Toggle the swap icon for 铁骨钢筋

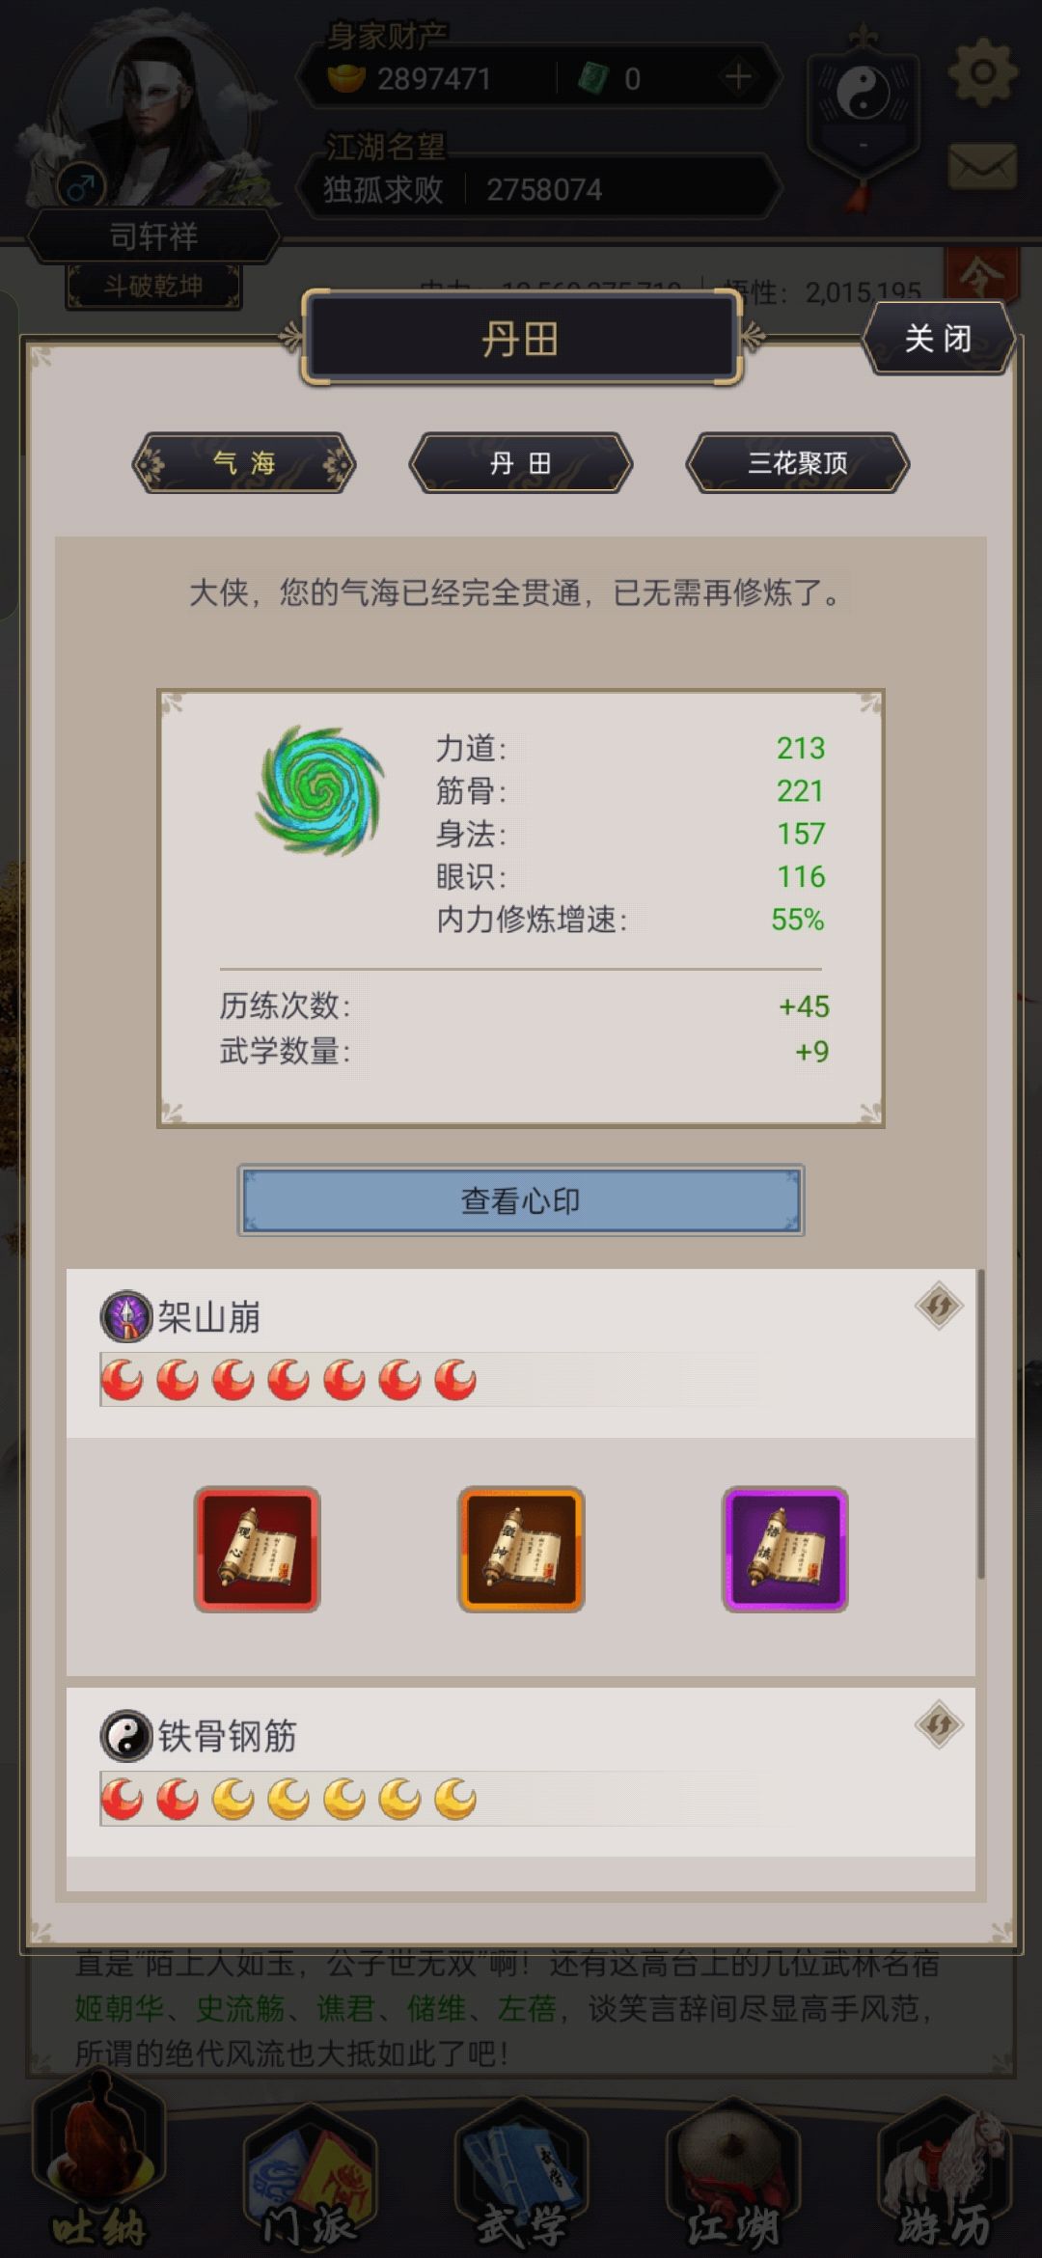point(939,1724)
